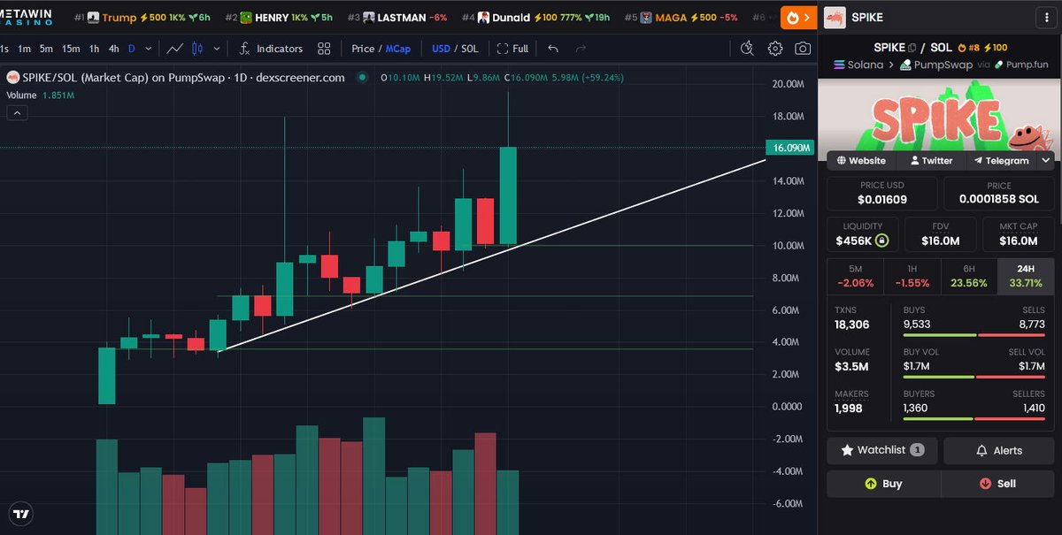Image resolution: width=1062 pixels, height=535 pixels.
Task: Click the green market status dot
Action: point(361,78)
